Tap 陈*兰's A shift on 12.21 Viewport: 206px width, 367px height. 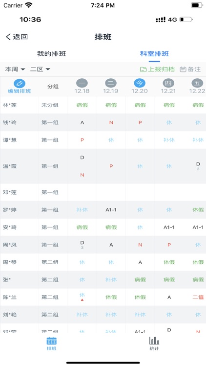tap(169, 297)
